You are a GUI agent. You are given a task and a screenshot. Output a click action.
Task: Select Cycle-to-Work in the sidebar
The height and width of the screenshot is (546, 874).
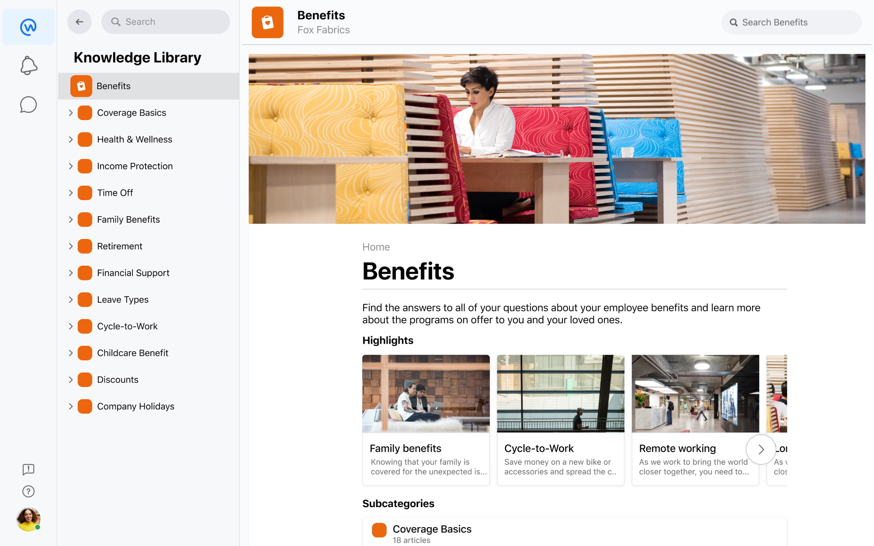pyautogui.click(x=127, y=326)
